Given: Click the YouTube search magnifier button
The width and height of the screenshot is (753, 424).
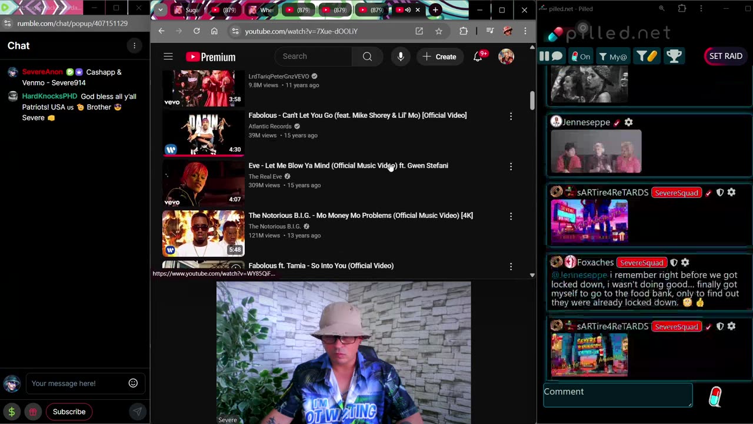Looking at the screenshot, I should (x=367, y=57).
